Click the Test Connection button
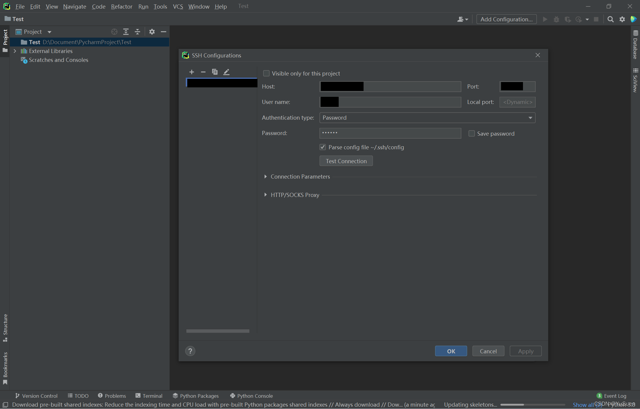Image resolution: width=640 pixels, height=409 pixels. coord(346,161)
